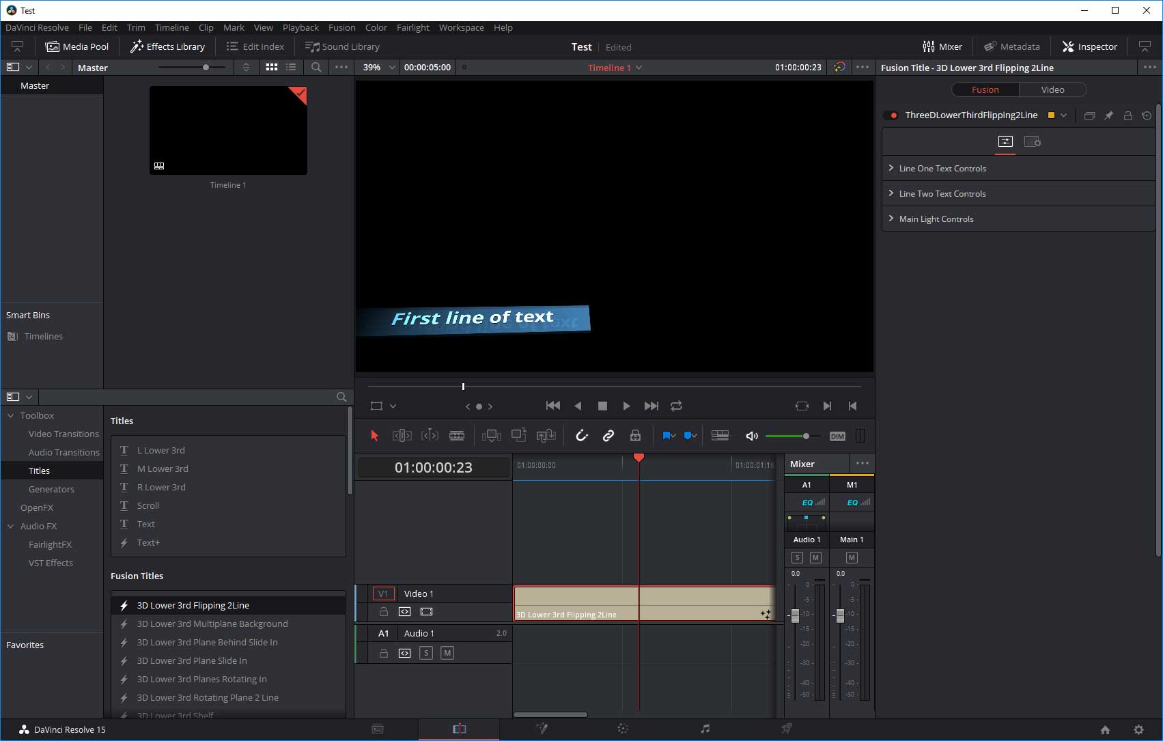Click the Insert Clip icon
The height and width of the screenshot is (741, 1163).
(491, 436)
